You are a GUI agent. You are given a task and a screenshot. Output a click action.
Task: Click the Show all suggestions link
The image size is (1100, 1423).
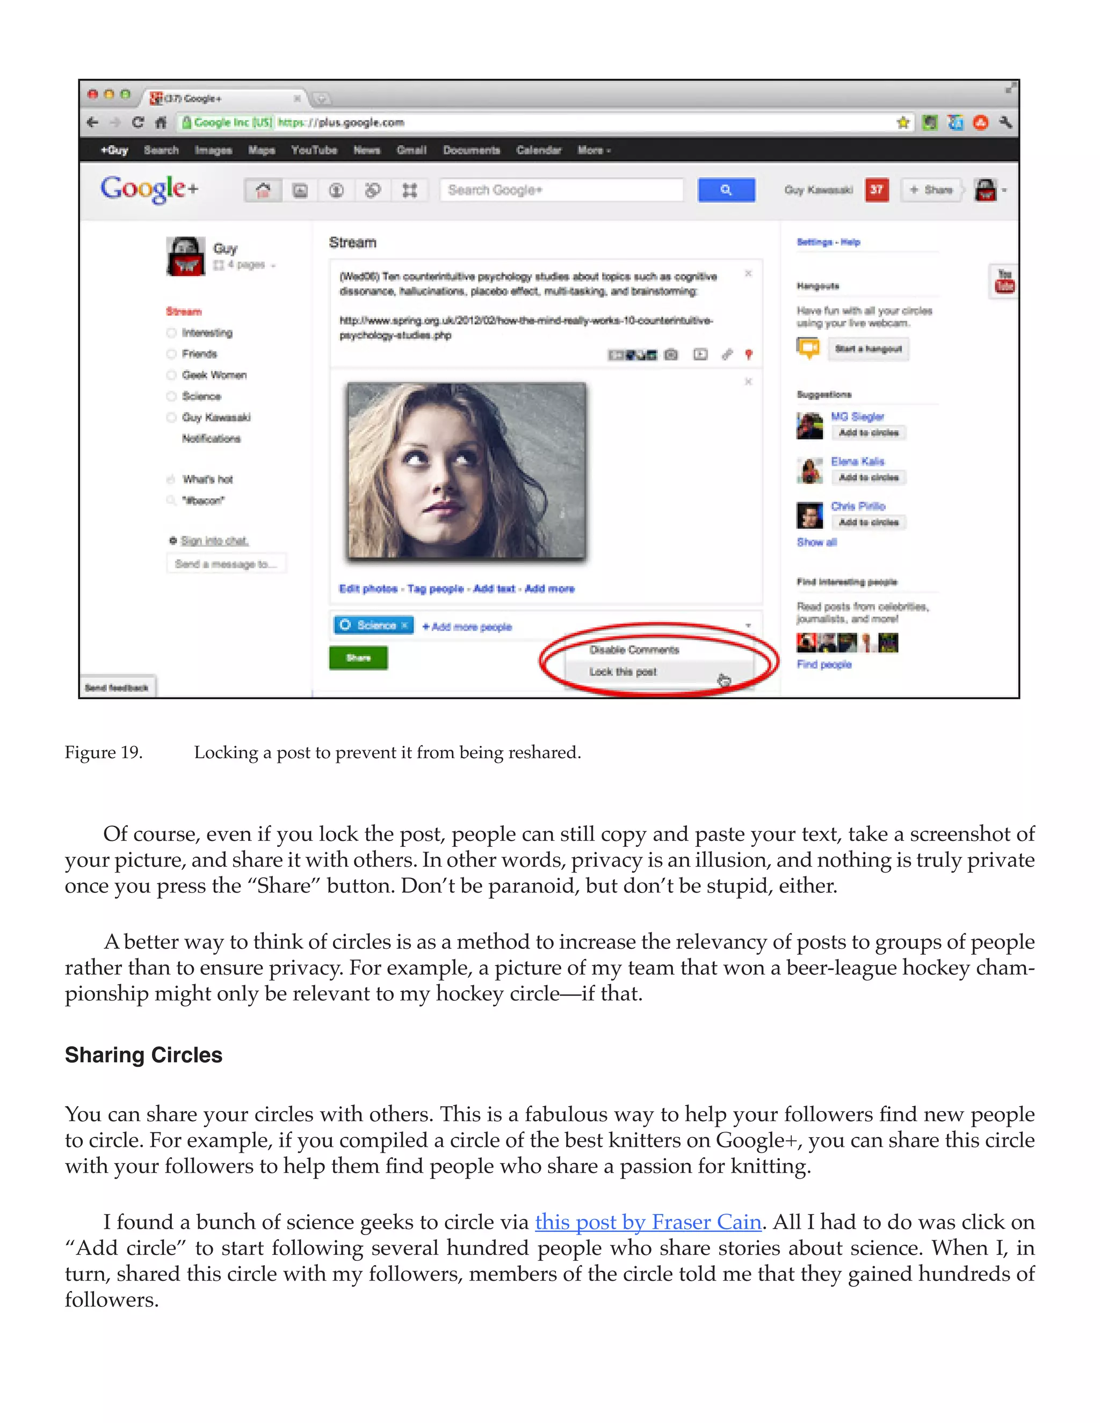(816, 542)
